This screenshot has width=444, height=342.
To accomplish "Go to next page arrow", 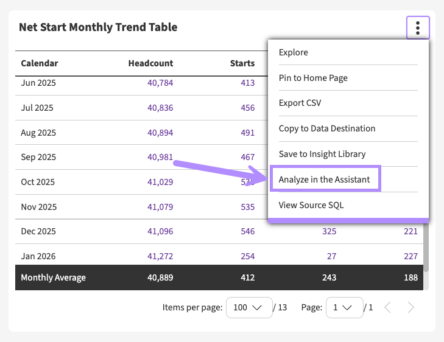I will [411, 307].
